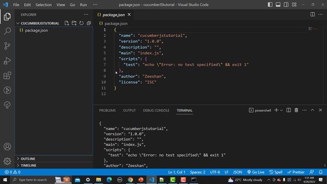The width and height of the screenshot is (327, 184).
Task: Toggle bottom panel visibility
Action: click(278, 5)
